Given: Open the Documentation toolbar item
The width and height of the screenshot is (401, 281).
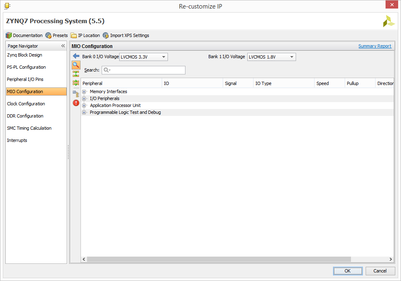Looking at the screenshot, I should 24,35.
